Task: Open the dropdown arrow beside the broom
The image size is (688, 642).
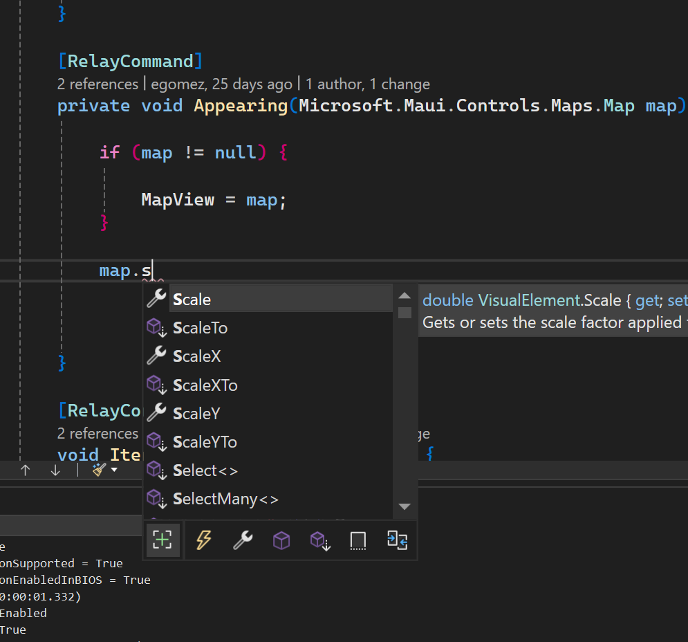Action: (114, 470)
